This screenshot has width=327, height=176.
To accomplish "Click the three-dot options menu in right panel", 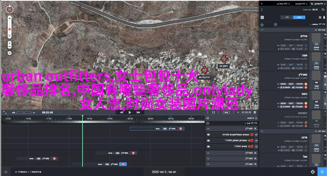I will click(x=262, y=10).
